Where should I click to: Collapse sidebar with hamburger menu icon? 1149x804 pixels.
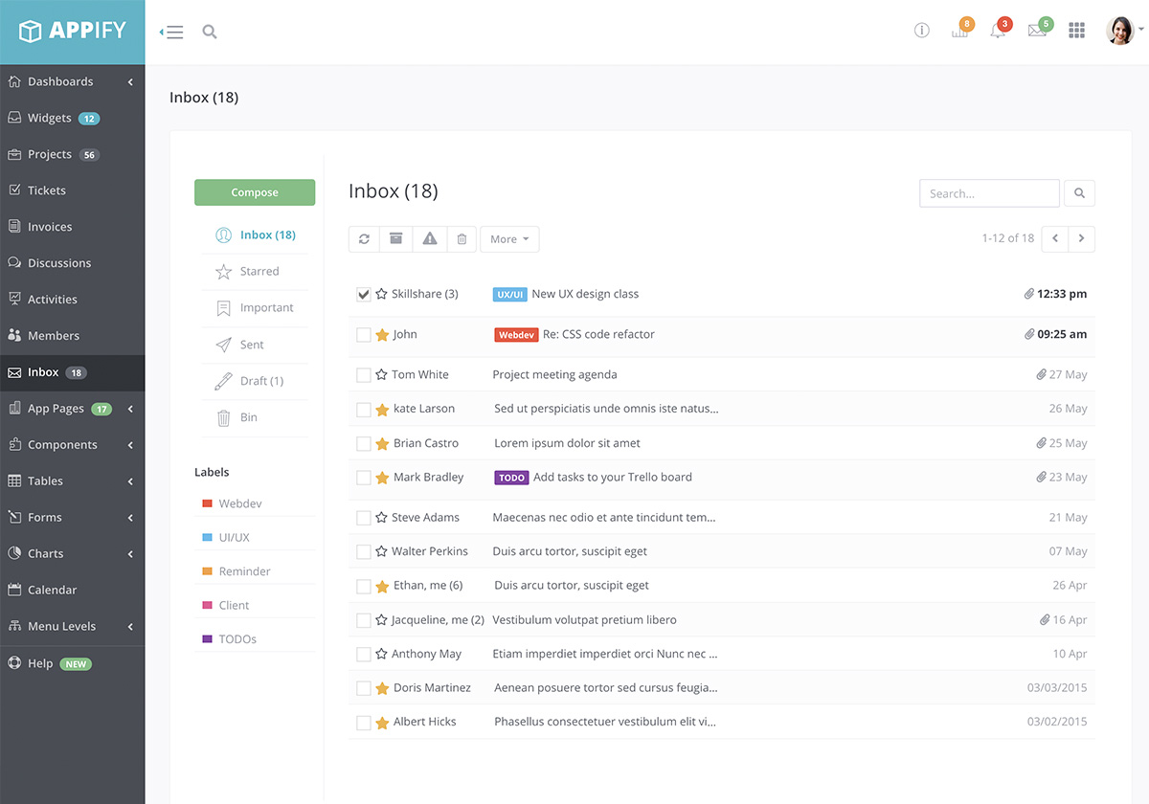[172, 32]
